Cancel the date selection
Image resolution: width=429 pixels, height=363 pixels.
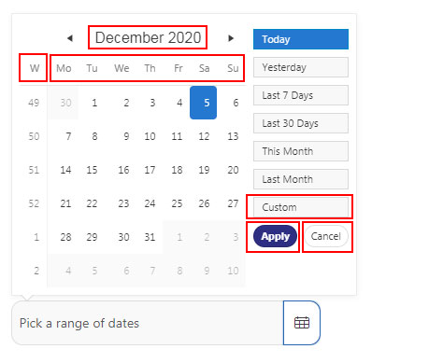tap(326, 236)
